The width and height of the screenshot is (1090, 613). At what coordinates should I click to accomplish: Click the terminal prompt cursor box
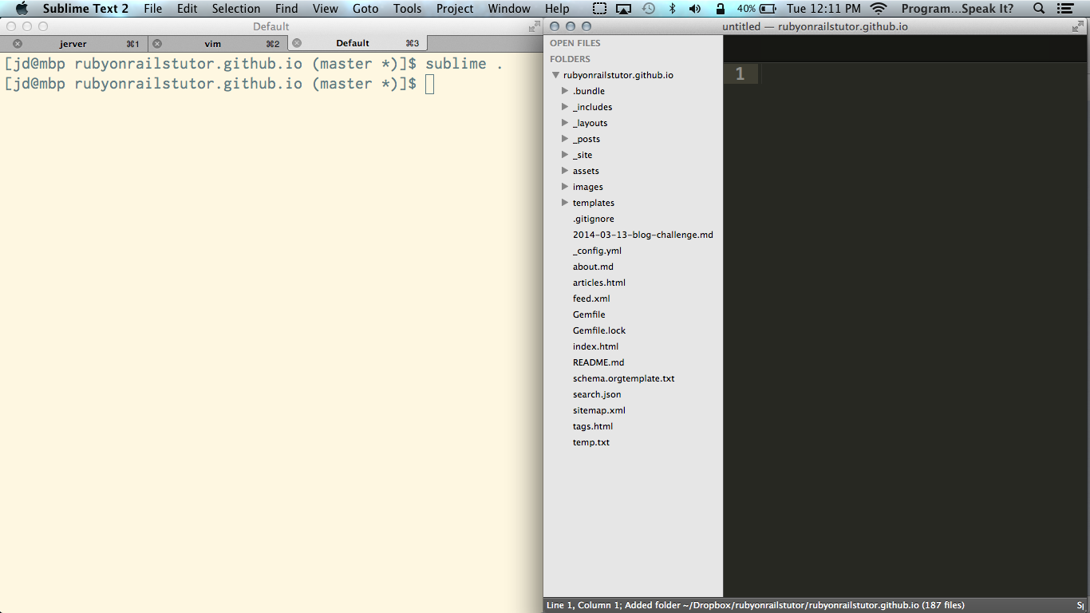430,84
